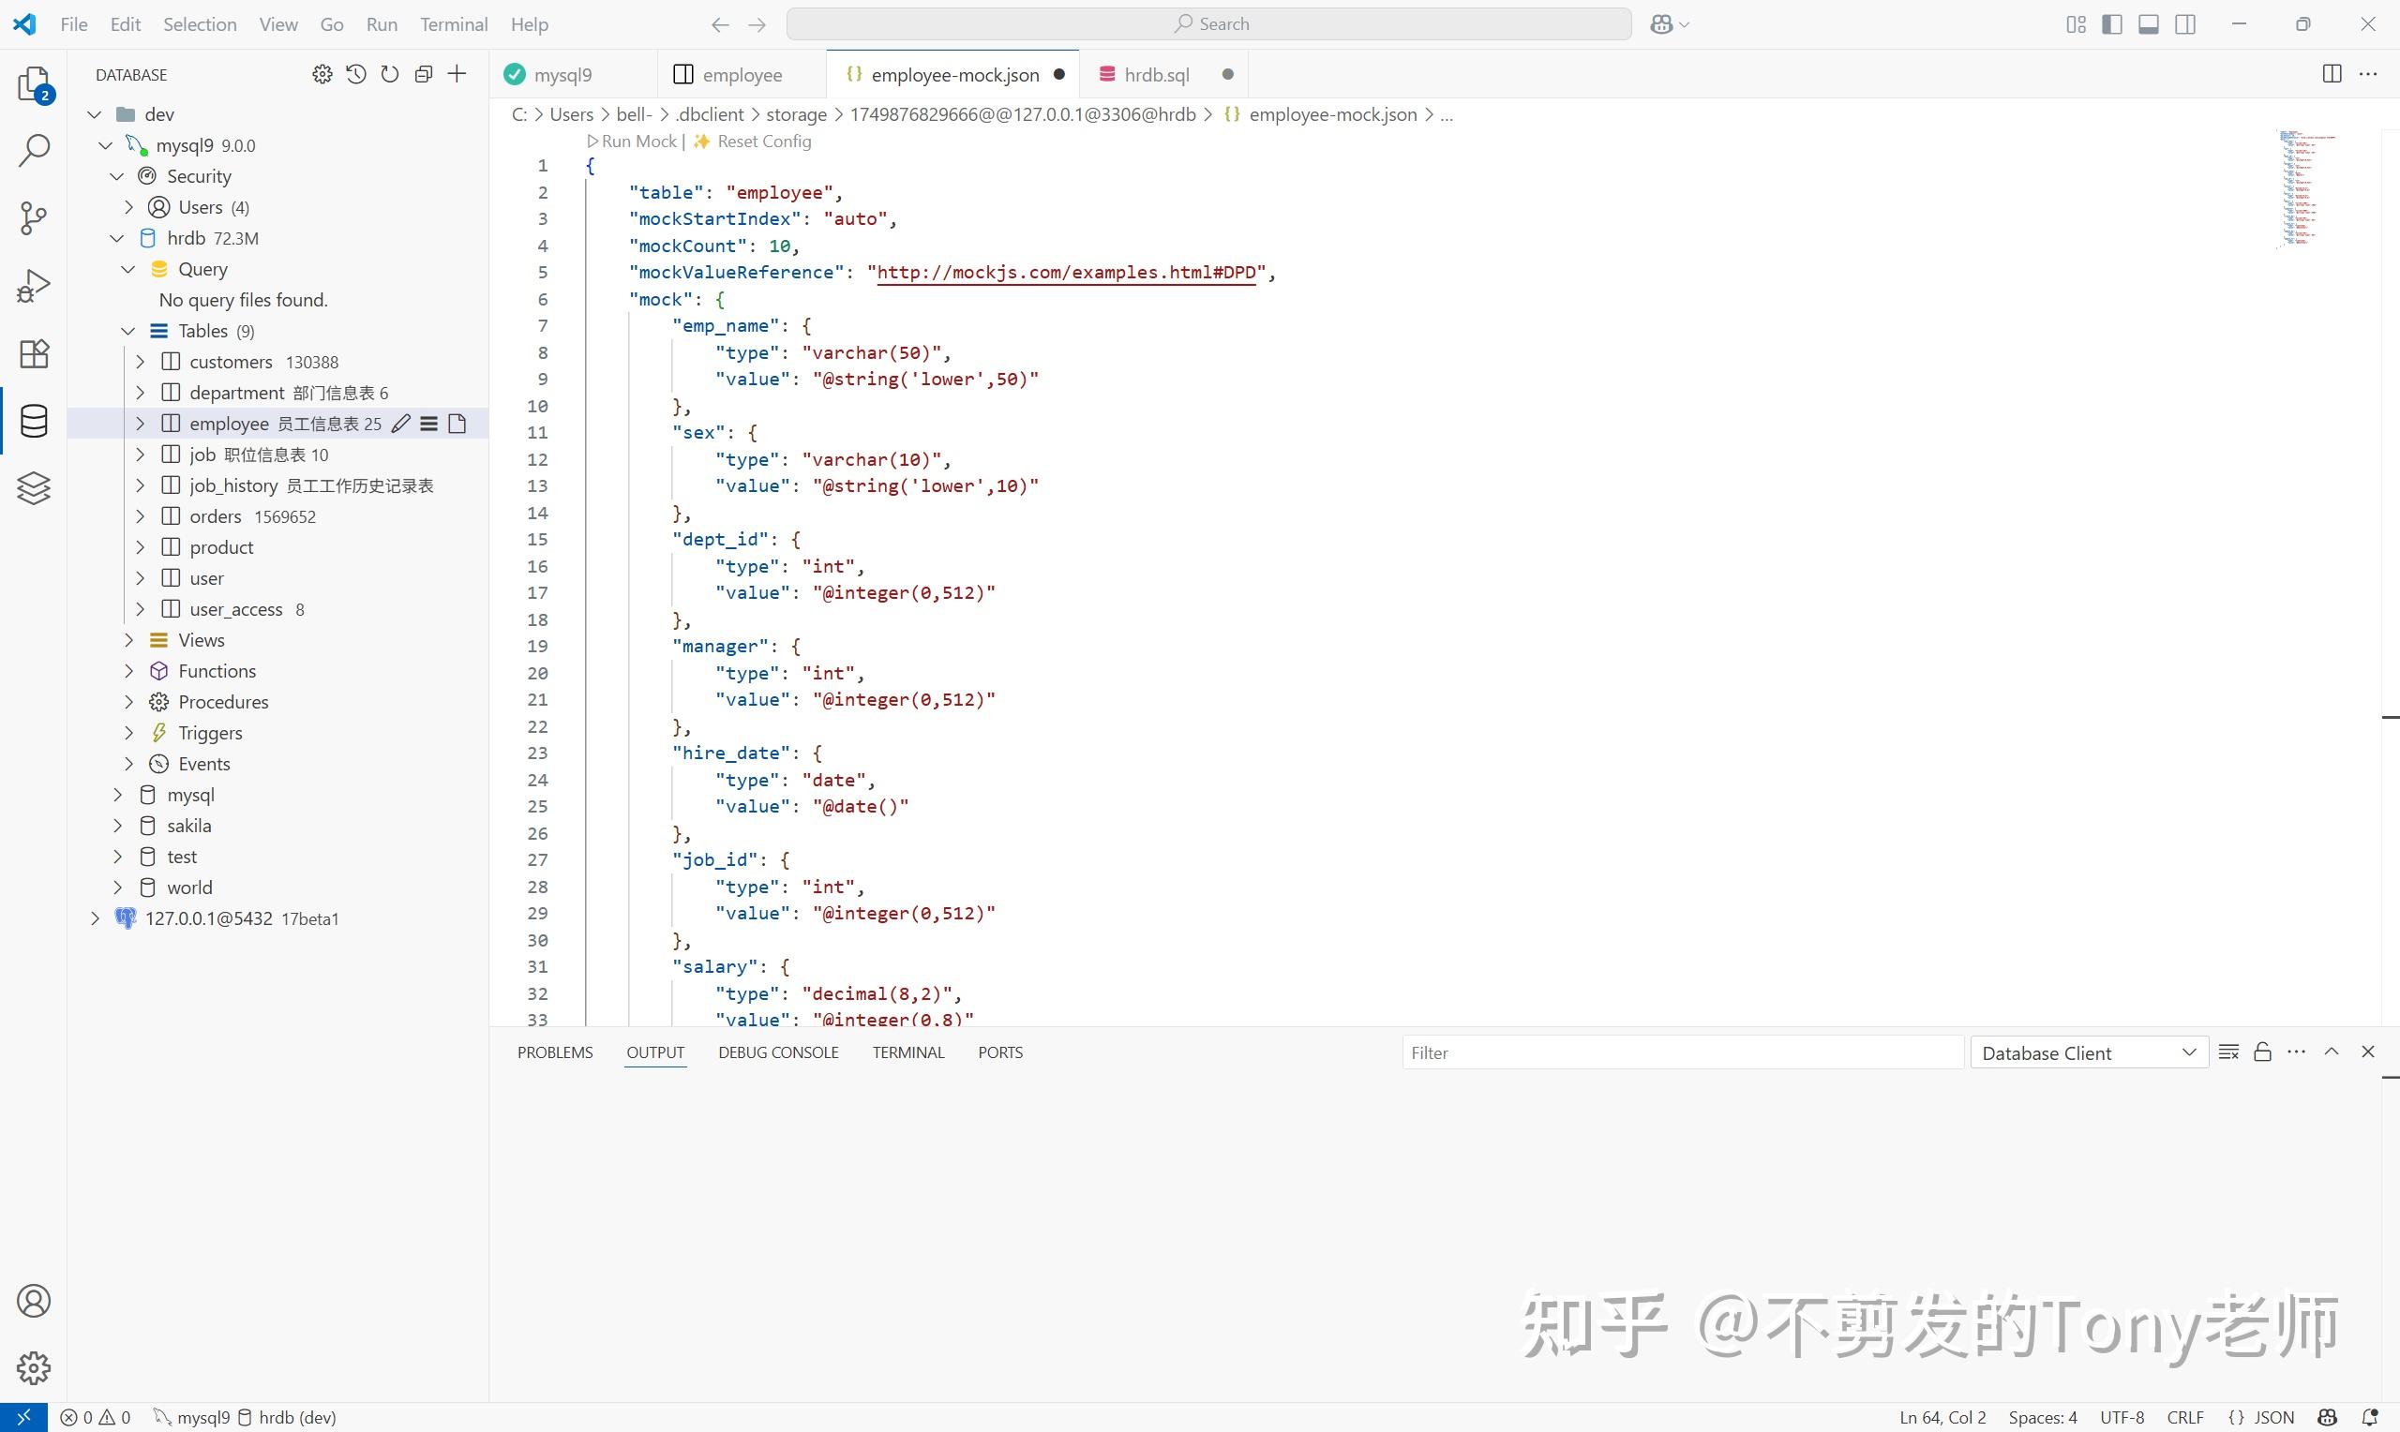Open the Run menu
Image resolution: width=2400 pixels, height=1432 pixels.
[x=382, y=24]
